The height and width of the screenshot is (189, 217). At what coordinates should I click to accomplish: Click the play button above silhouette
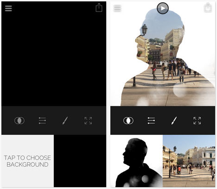(163, 8)
